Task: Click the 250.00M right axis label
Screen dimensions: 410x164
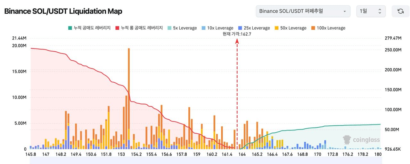Action: click(x=393, y=50)
